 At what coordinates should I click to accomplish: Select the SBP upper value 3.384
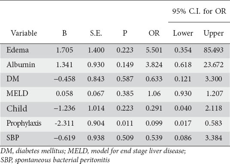[x=214, y=138]
